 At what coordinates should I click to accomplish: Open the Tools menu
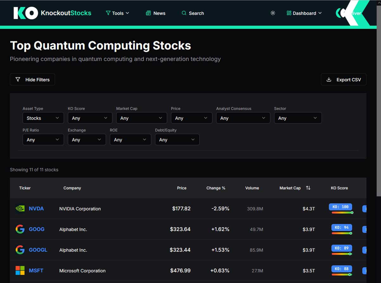(117, 13)
